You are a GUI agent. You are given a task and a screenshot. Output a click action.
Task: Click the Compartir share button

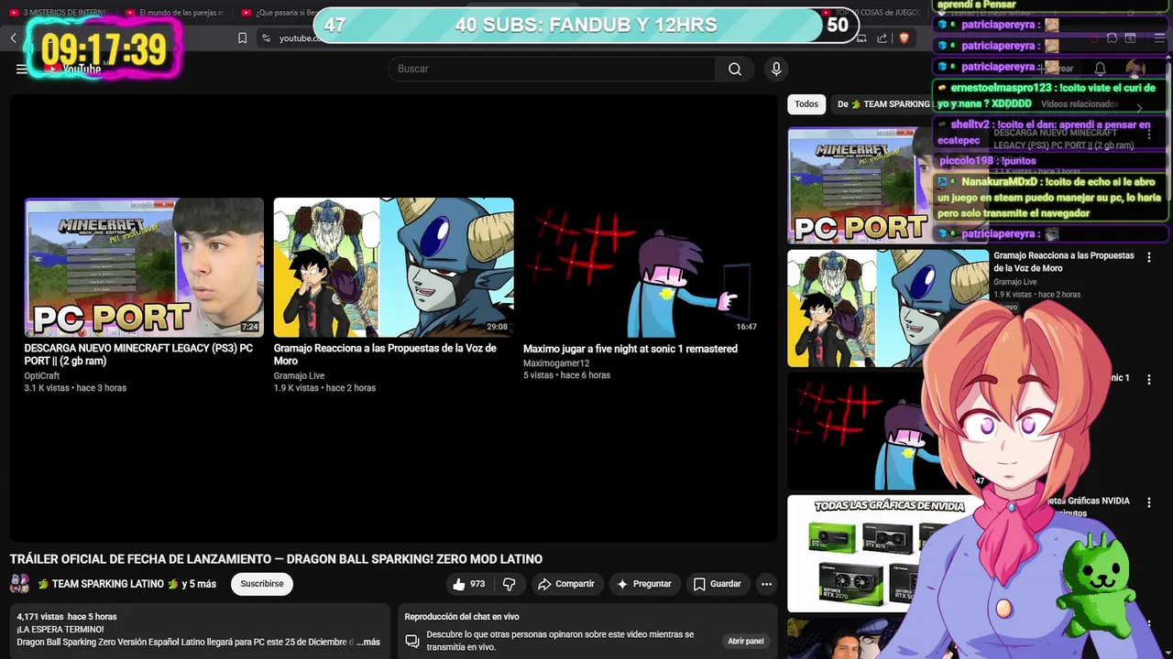[x=566, y=584]
